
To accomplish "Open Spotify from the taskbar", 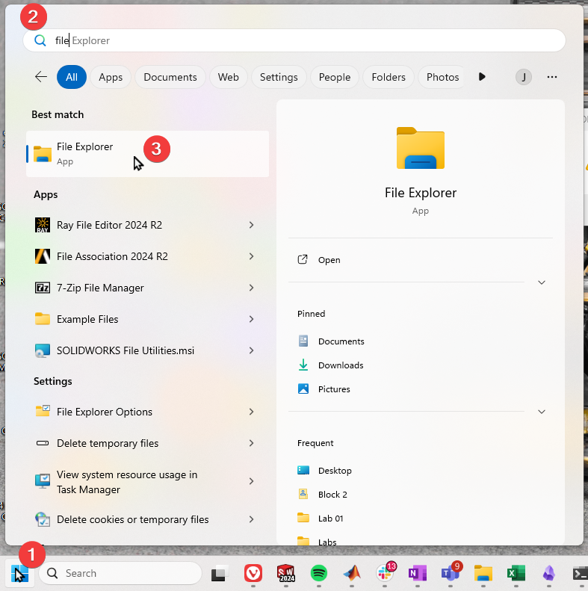I will [x=319, y=573].
